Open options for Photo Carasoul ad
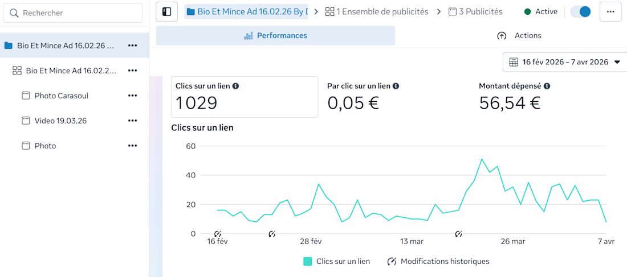 (x=132, y=96)
